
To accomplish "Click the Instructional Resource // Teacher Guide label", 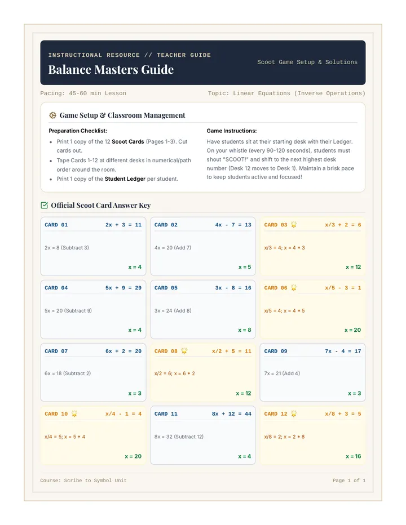I will [x=129, y=55].
